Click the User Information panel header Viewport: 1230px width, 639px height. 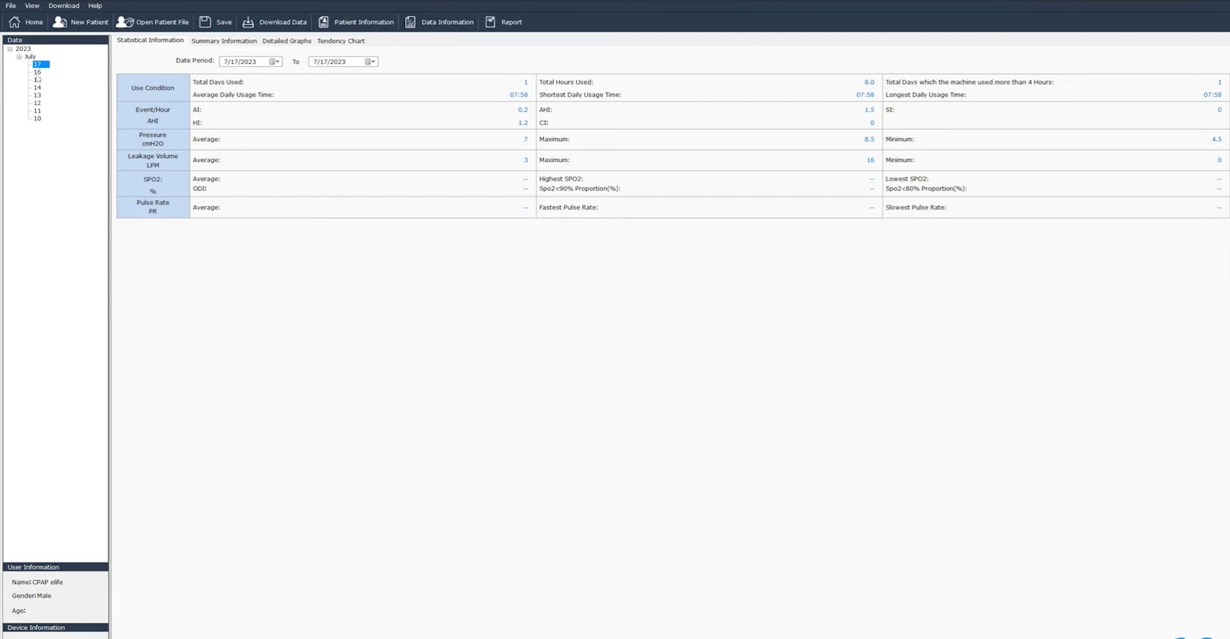click(x=55, y=567)
